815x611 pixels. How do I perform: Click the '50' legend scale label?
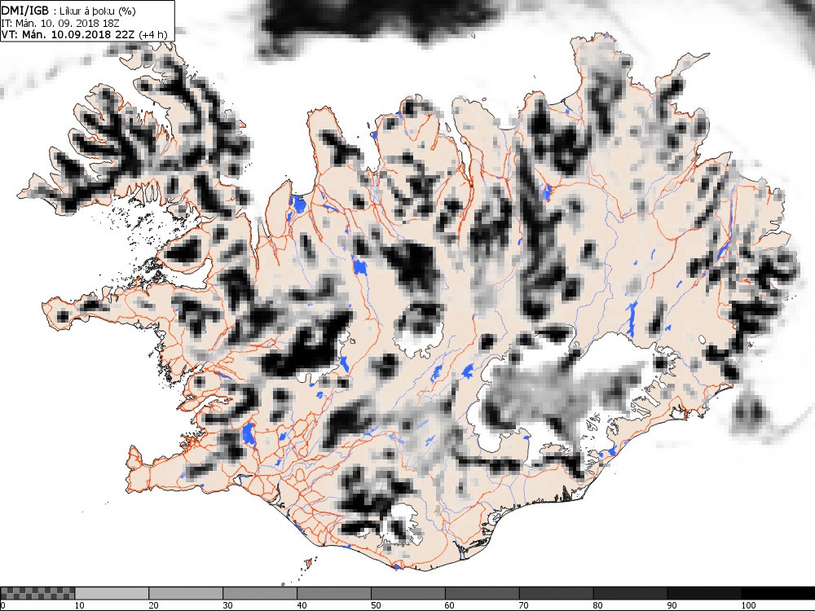click(376, 605)
